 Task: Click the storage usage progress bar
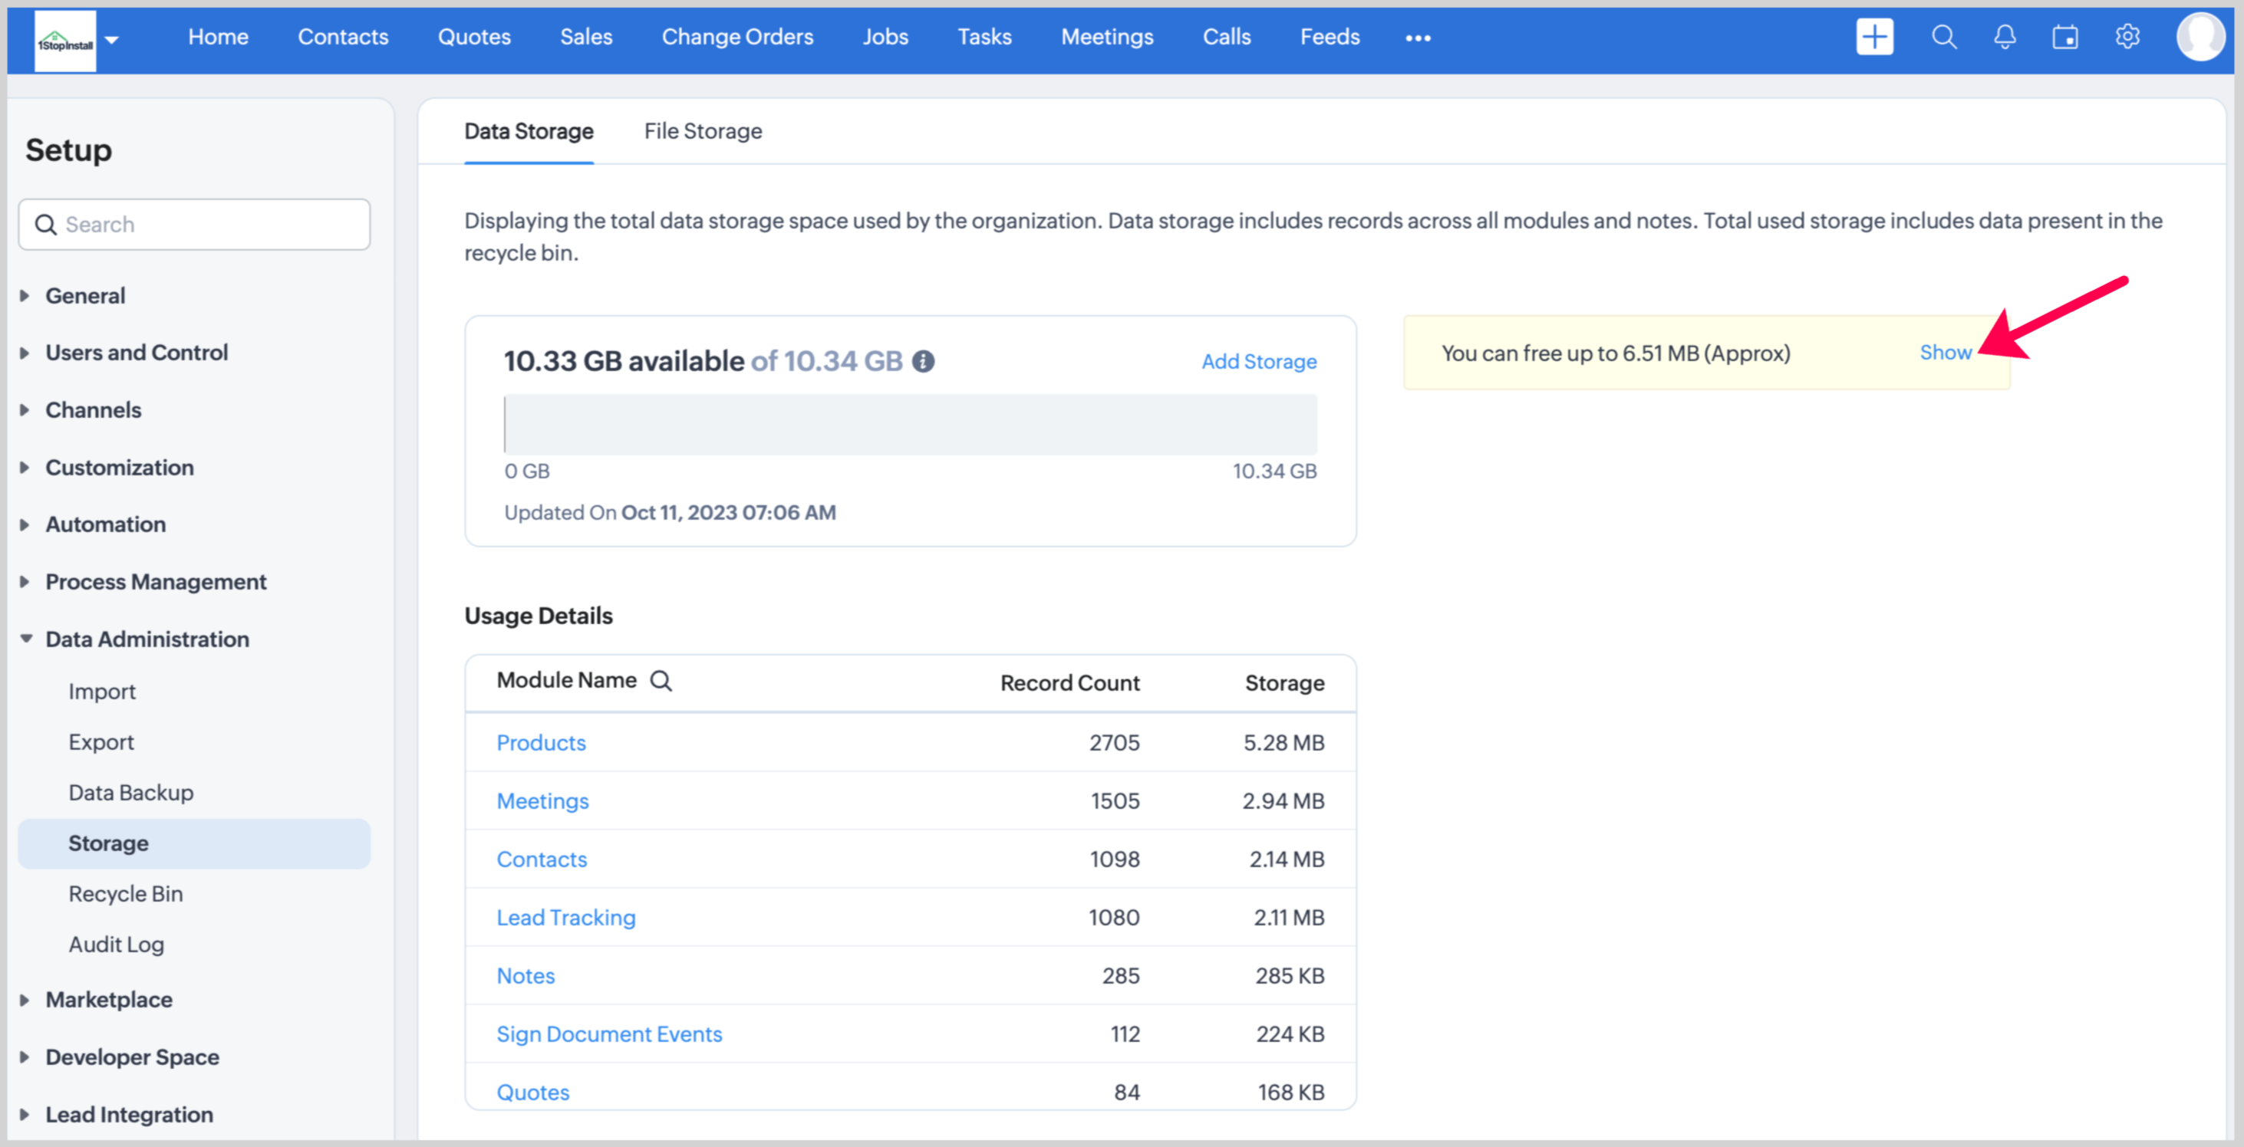tap(909, 424)
